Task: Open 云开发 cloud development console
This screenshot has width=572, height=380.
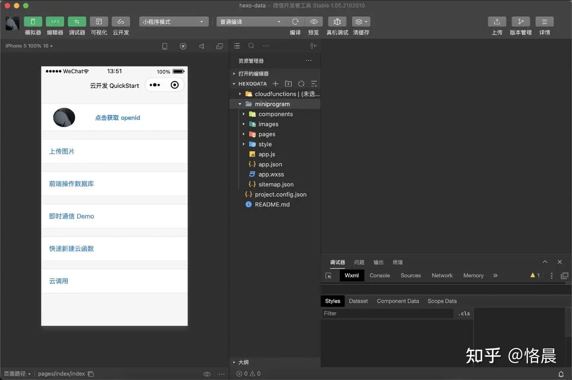Action: pyautogui.click(x=121, y=21)
